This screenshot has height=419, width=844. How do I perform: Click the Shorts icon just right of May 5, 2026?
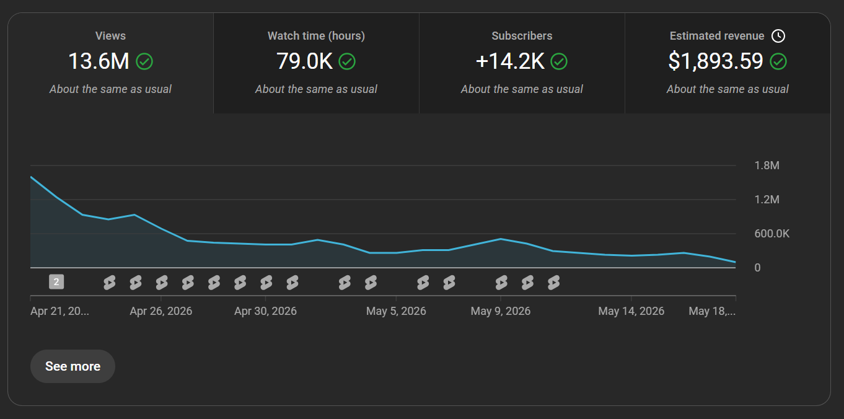tap(423, 283)
